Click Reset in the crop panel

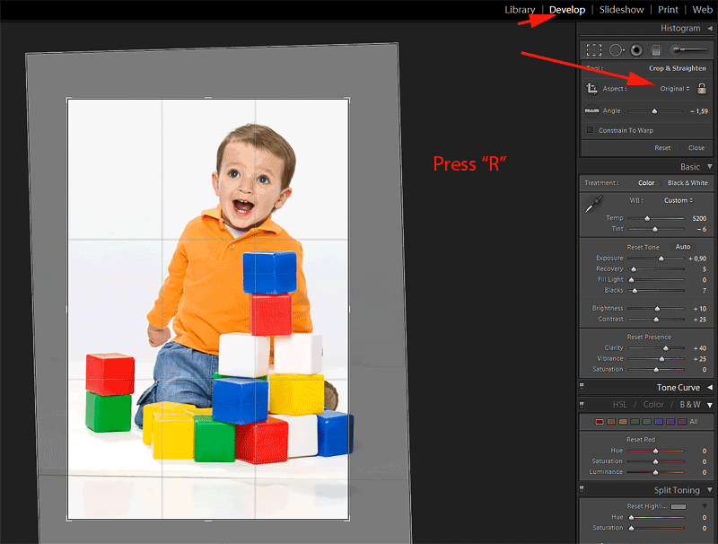click(x=662, y=148)
